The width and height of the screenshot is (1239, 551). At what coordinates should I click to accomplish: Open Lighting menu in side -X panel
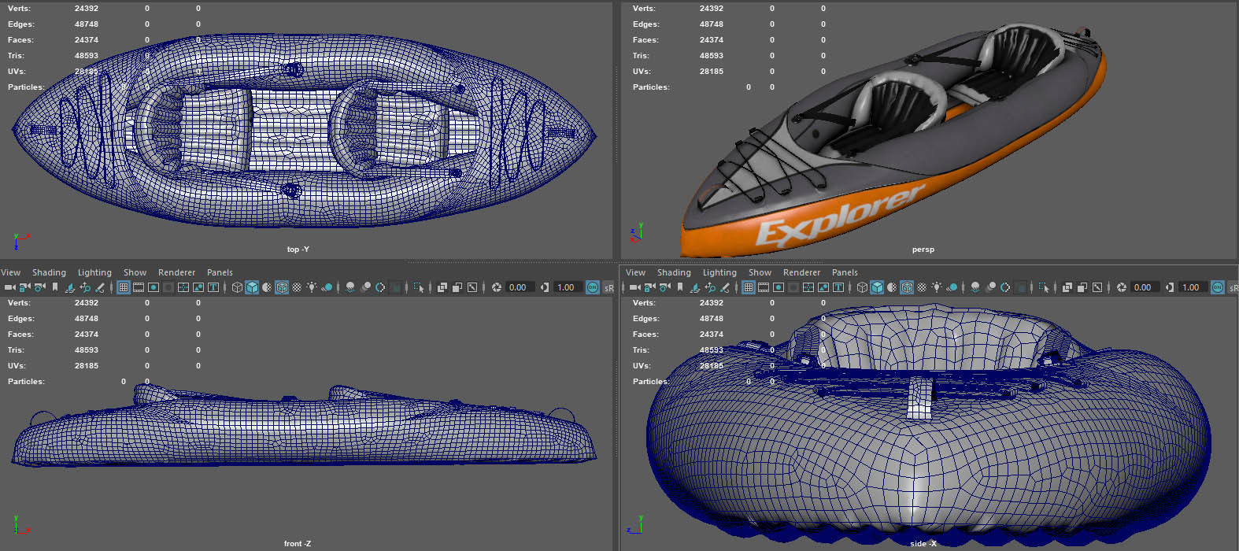coord(719,272)
